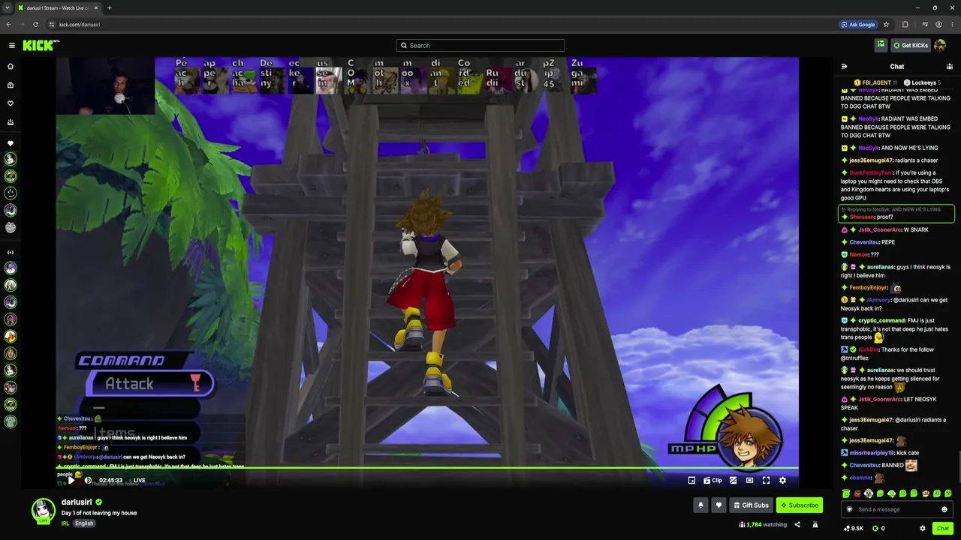961x540 pixels.
Task: Go to the Kick home logo
Action: coord(41,46)
